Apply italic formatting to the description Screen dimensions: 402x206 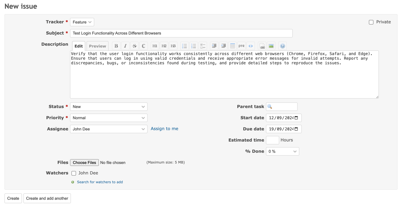[125, 46]
